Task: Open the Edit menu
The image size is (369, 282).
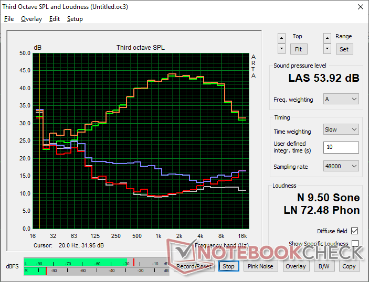Action: pos(55,19)
